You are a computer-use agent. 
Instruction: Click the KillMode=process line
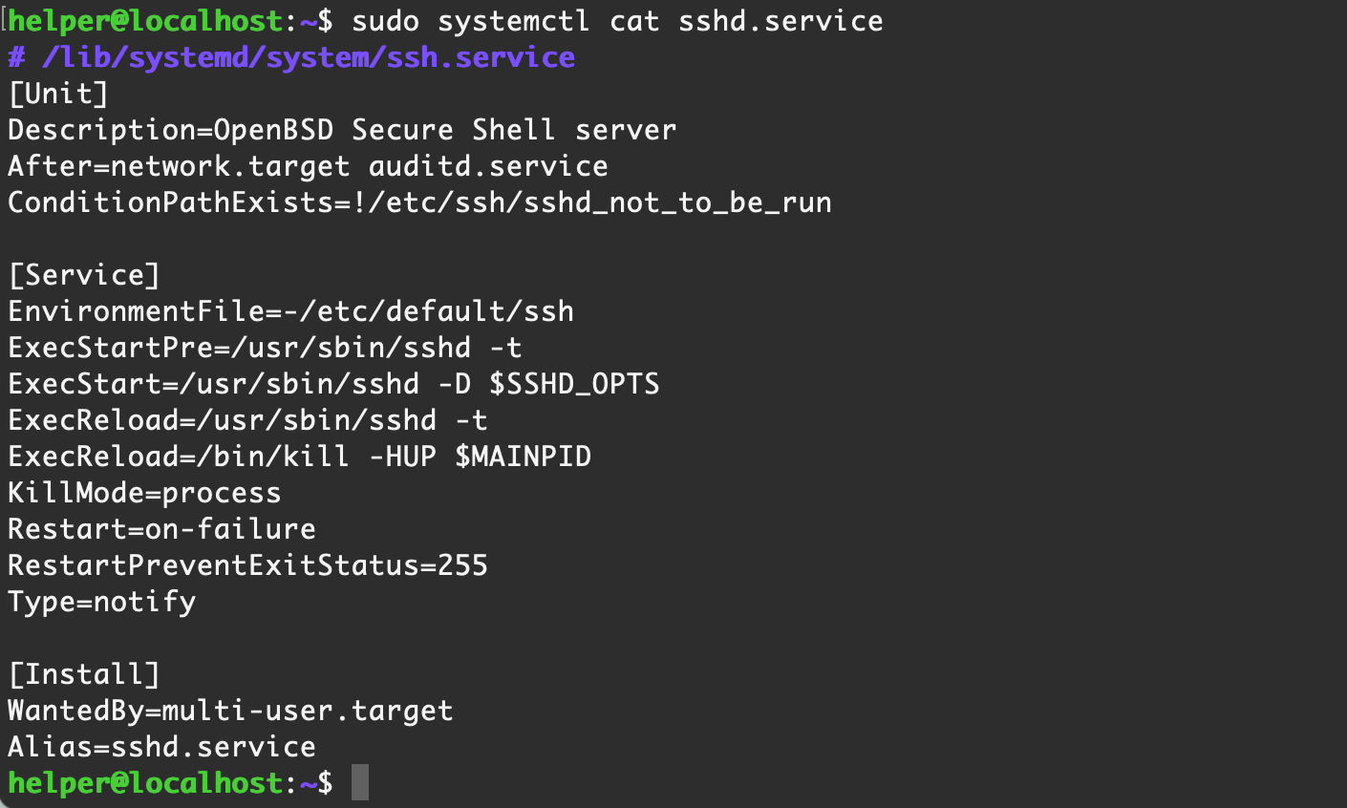click(x=144, y=493)
